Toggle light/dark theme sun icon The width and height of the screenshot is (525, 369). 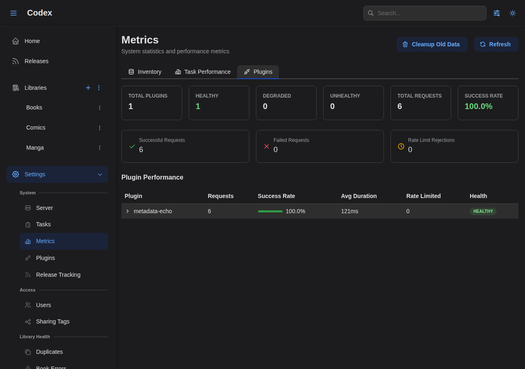[x=513, y=13]
